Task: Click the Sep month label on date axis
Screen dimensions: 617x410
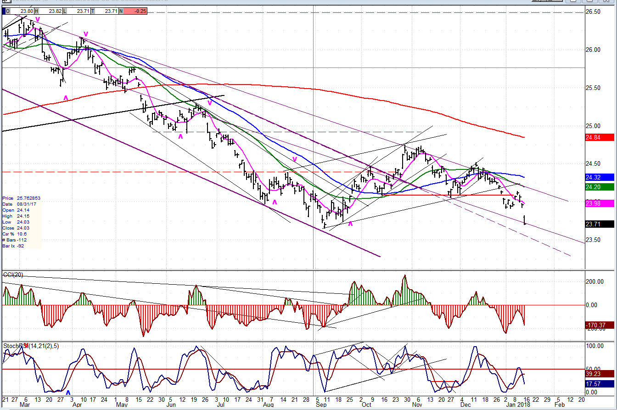Action: click(x=321, y=405)
